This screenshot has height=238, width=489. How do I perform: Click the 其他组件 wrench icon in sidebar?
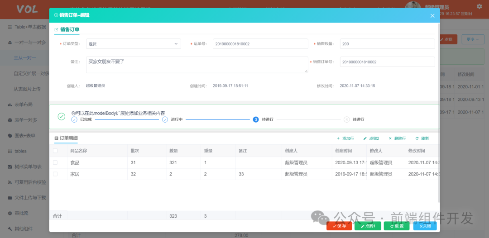pyautogui.click(x=10, y=229)
